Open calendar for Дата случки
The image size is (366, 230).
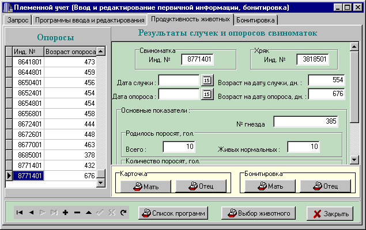207,80
